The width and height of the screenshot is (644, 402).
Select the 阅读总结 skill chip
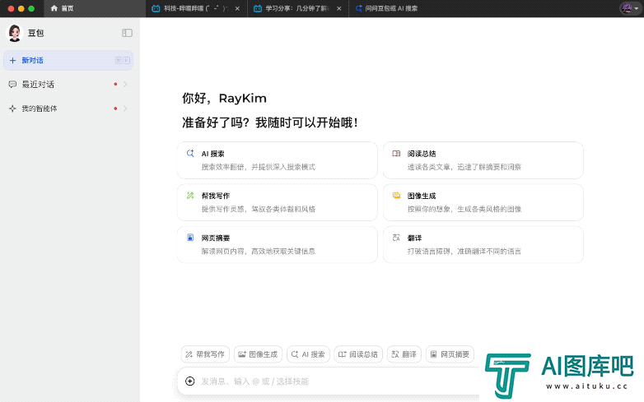click(x=358, y=354)
